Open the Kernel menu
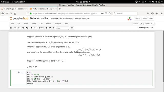 pos(49,24)
